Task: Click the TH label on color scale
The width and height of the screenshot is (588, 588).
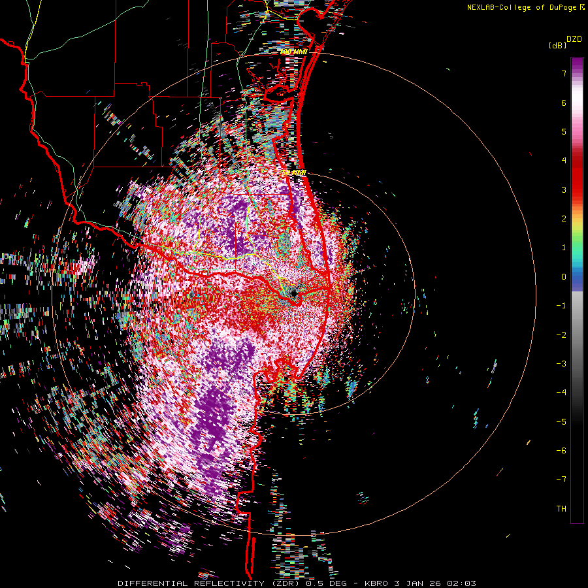Action: tap(561, 509)
